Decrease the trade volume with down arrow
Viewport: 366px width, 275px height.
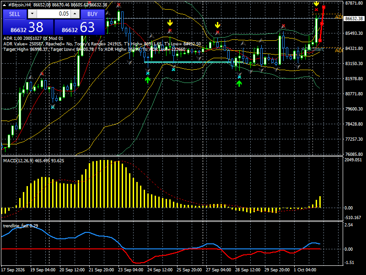[x=32, y=14]
